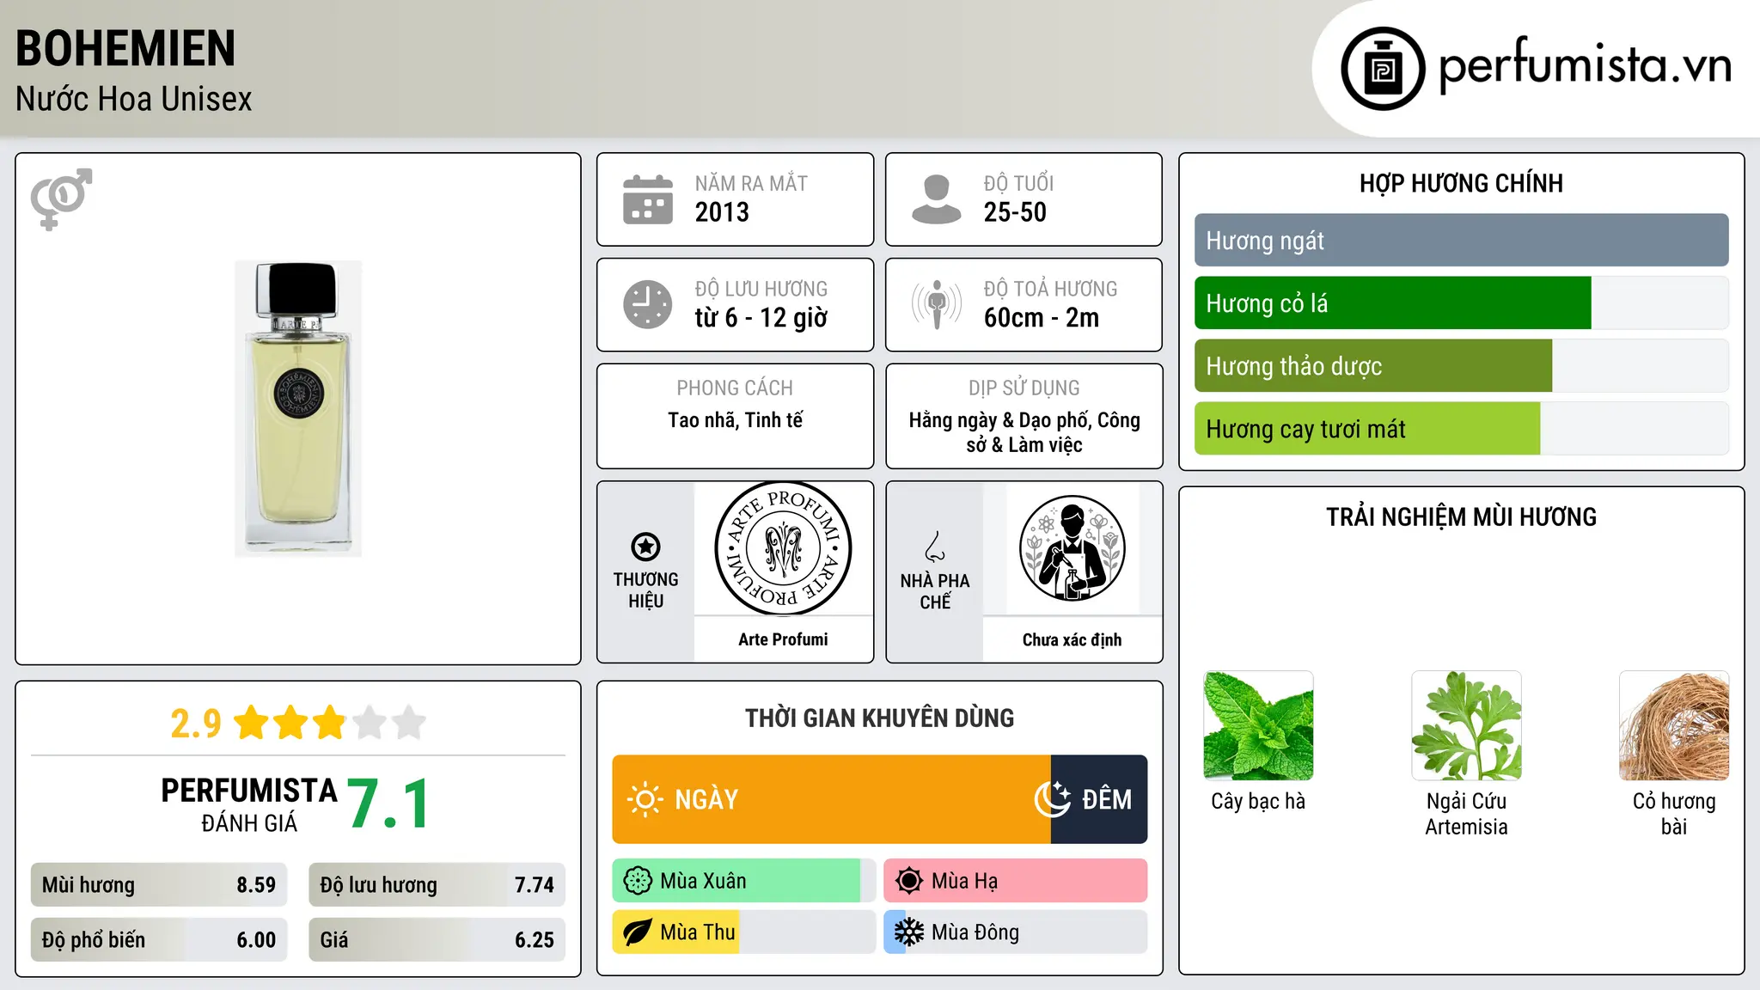Screen dimensions: 1760x990
Task: Click the Cỏ hương bài vetiver image
Action: (x=1674, y=725)
